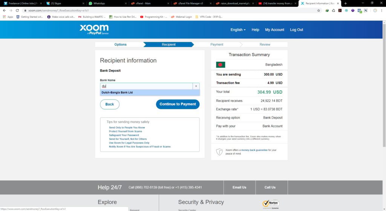Click the Back button
386x211 pixels.
coord(110,104)
